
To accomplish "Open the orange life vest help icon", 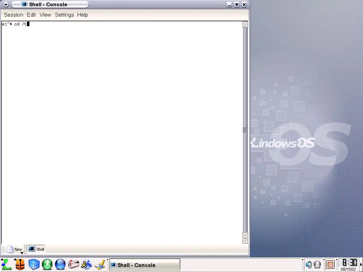I will pyautogui.click(x=20, y=264).
